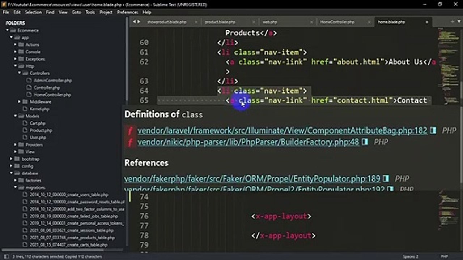The height and width of the screenshot is (260, 463).
Task: Expand the Actions folder arrow
Action: click(16, 45)
